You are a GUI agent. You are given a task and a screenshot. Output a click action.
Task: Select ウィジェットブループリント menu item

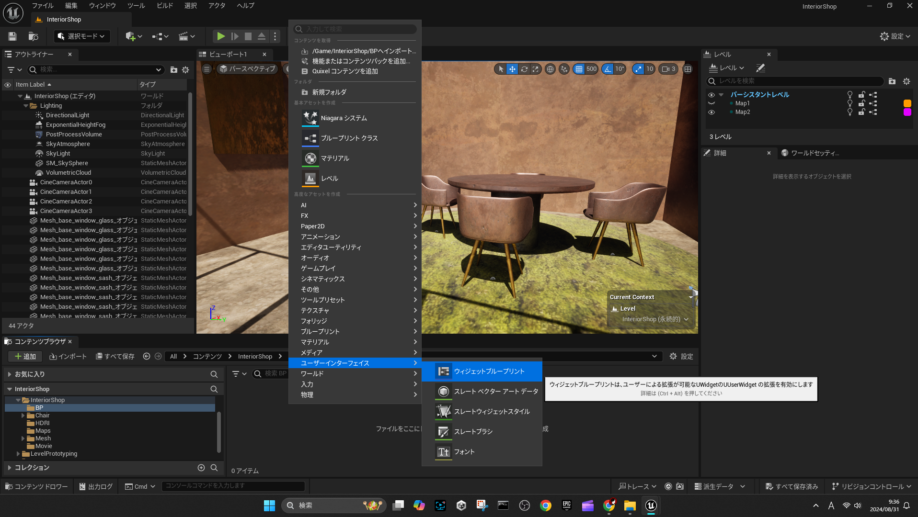tap(489, 371)
